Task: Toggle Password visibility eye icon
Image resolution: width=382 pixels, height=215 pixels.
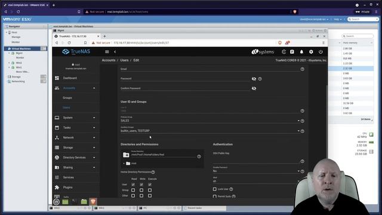Action: click(254, 79)
